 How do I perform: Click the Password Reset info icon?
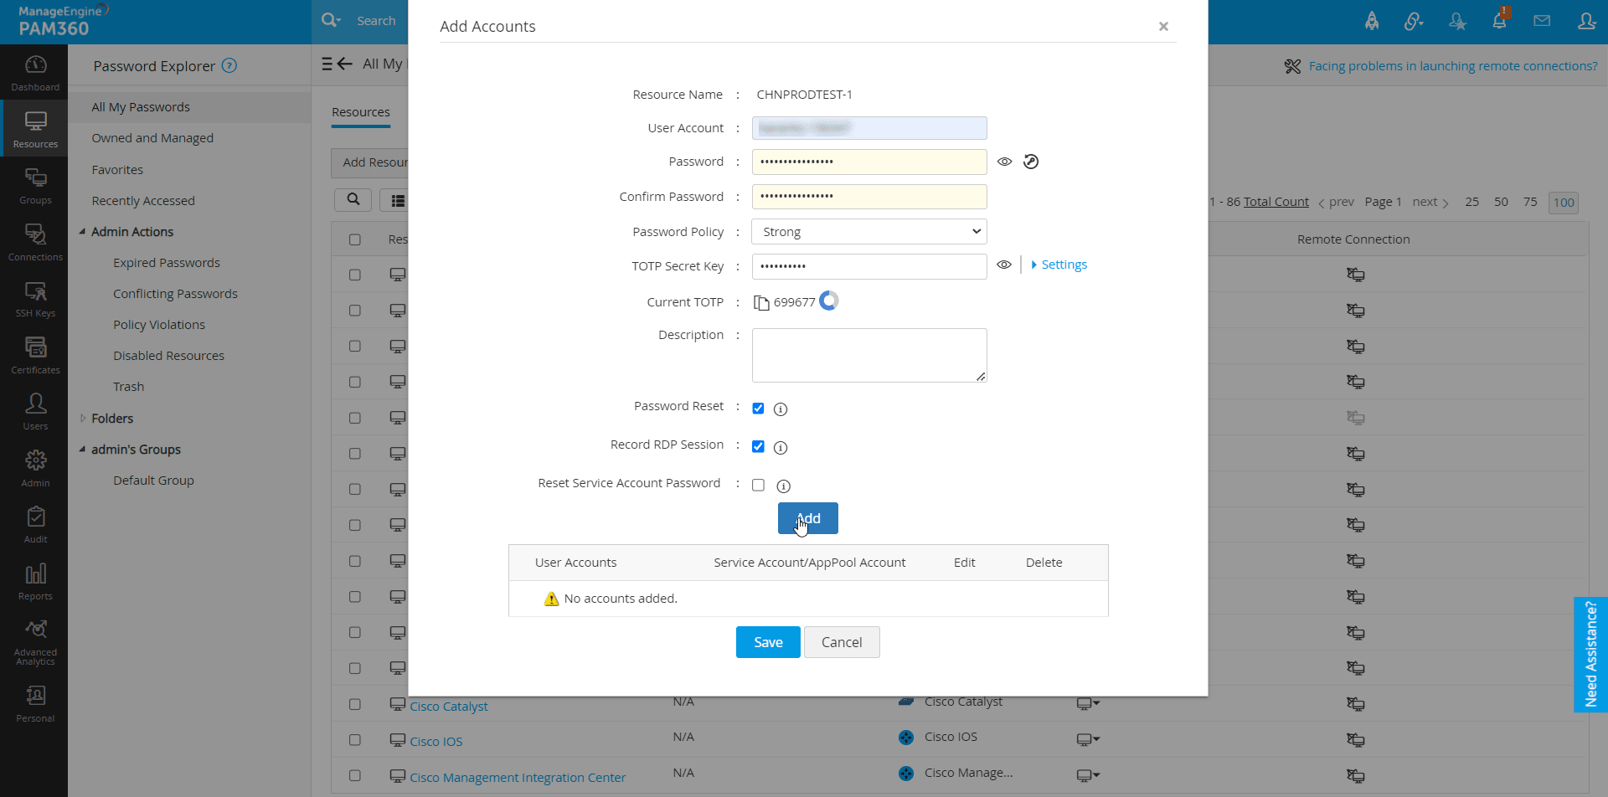coord(781,409)
